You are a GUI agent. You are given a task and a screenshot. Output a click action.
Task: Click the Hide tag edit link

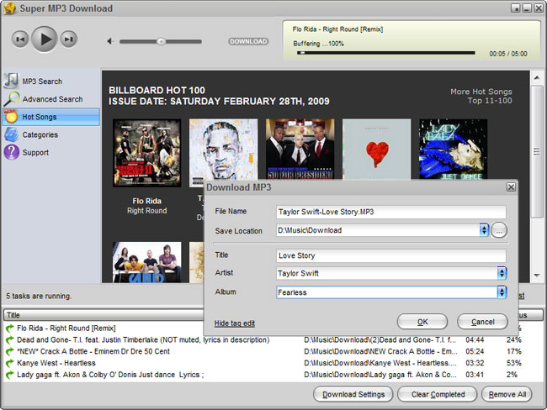(235, 323)
